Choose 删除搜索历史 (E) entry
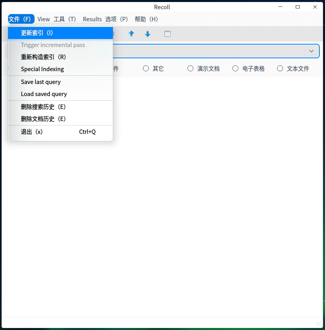The height and width of the screenshot is (330, 325). [x=60, y=107]
